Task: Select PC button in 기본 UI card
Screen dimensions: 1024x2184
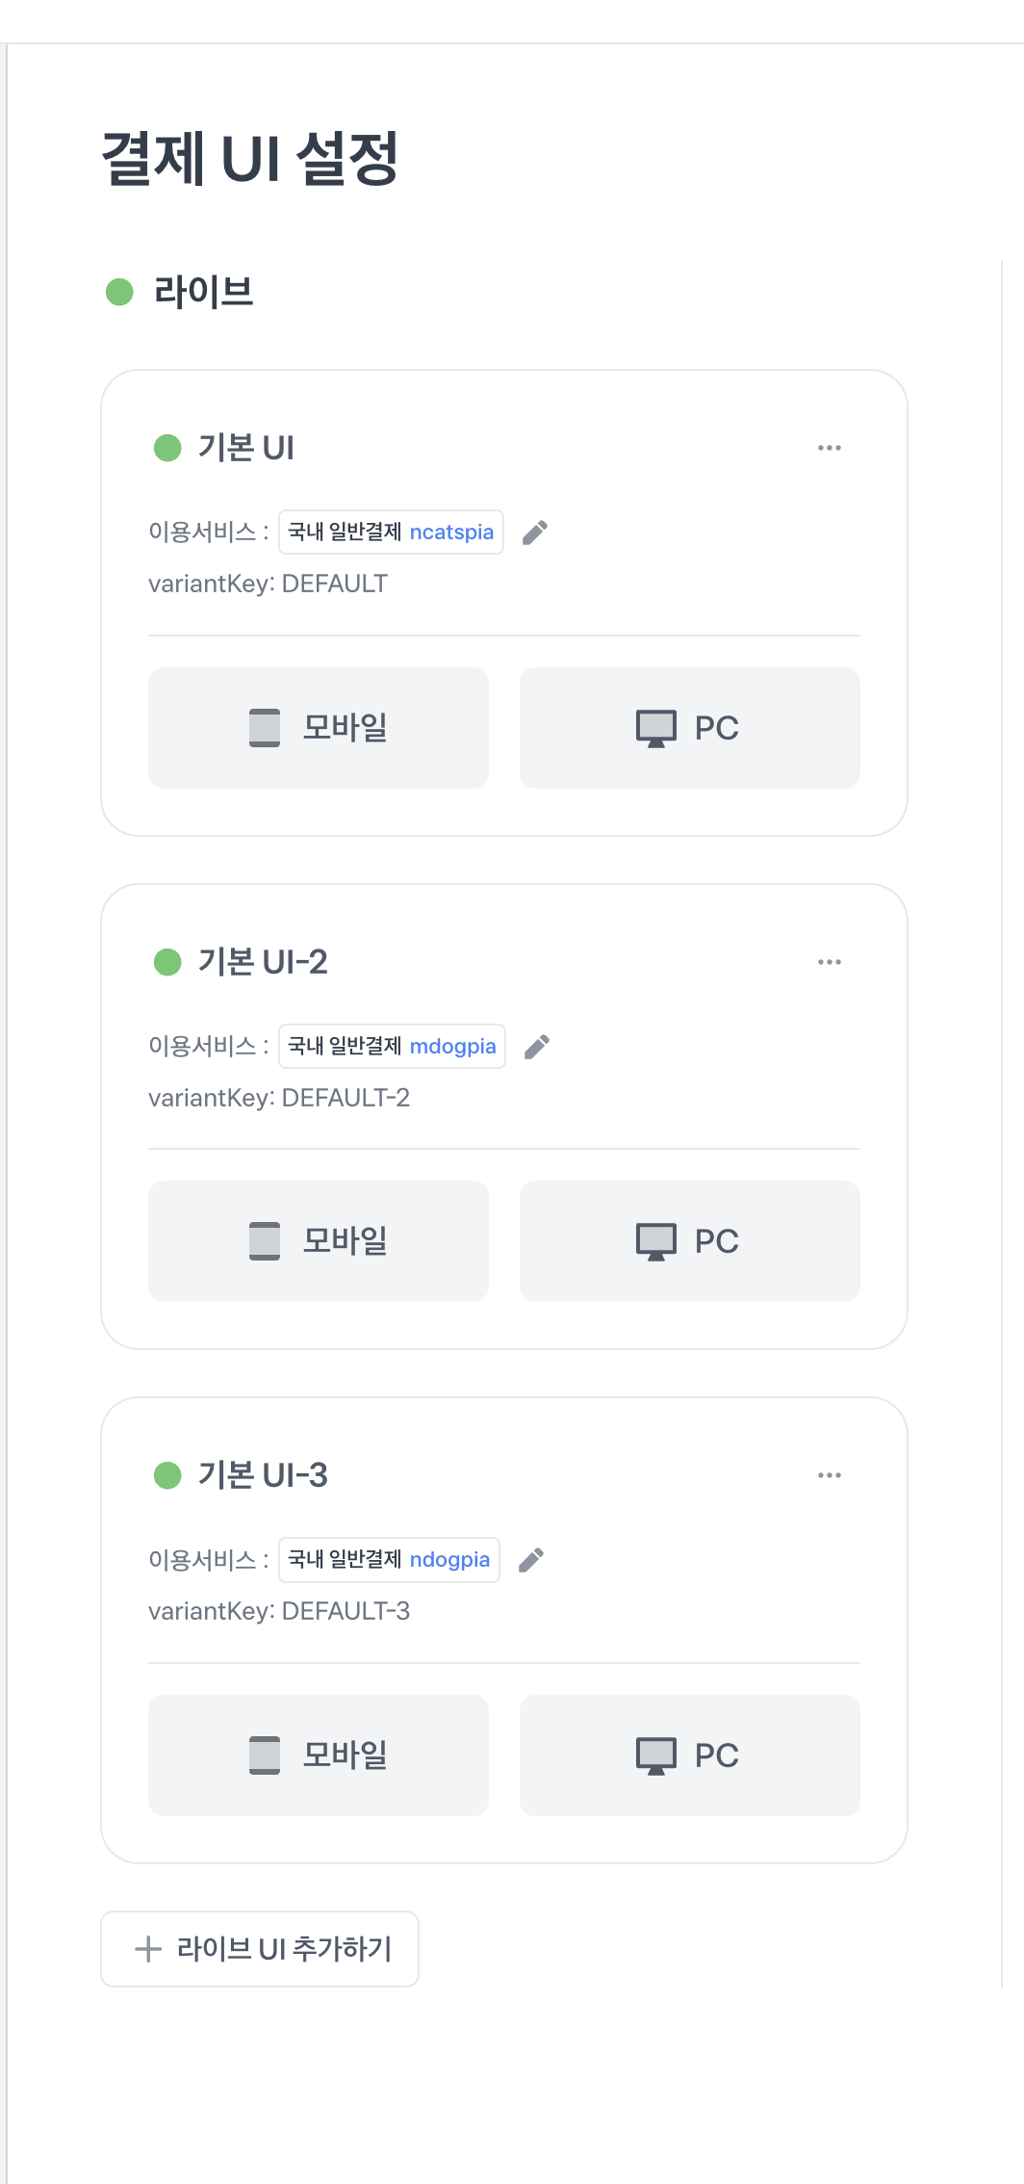Action: pos(690,728)
